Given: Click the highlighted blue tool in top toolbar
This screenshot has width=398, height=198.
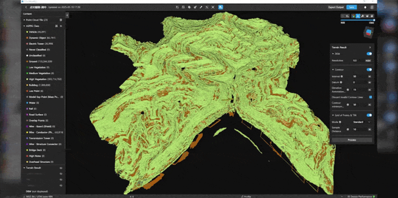Looking at the screenshot, I should pos(220,7).
